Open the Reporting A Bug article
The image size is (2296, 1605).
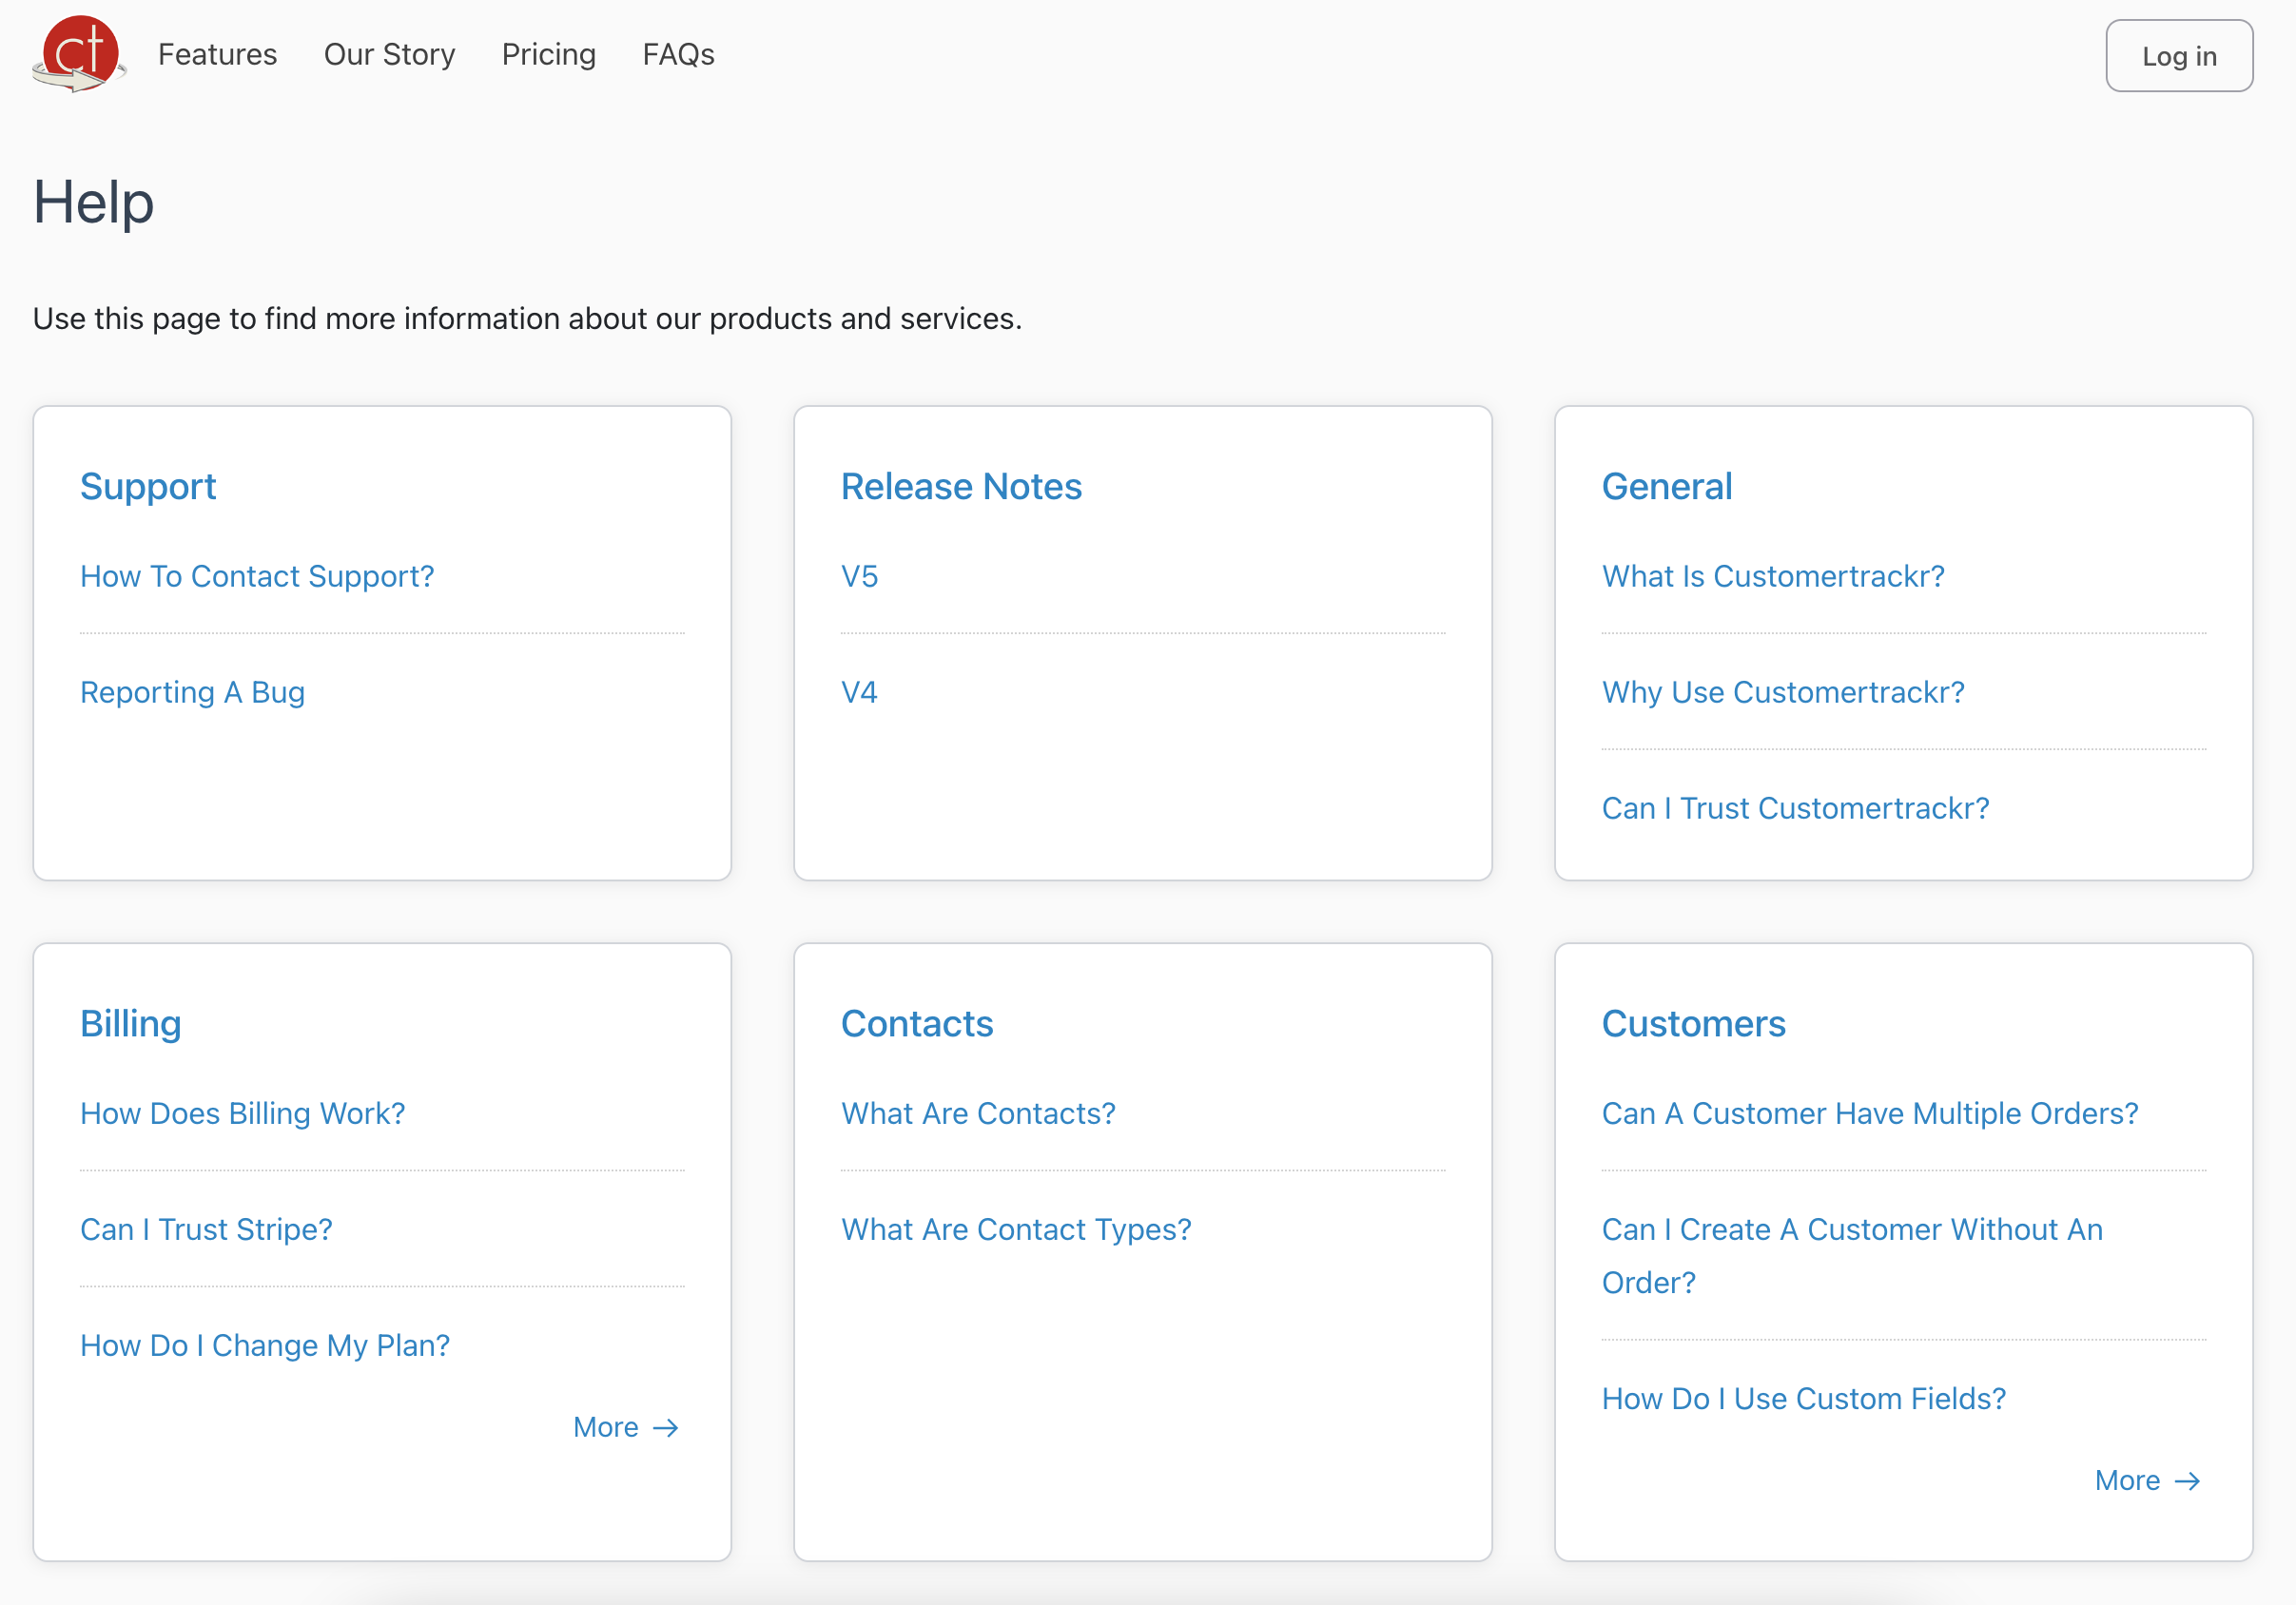(x=192, y=692)
